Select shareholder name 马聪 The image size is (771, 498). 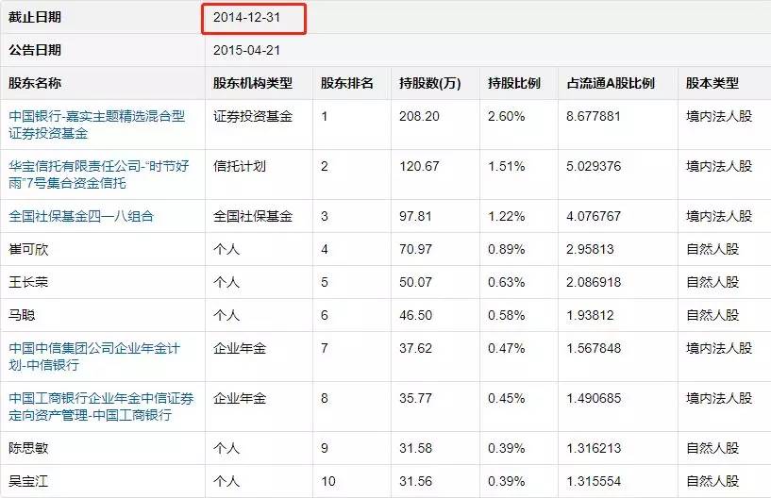click(22, 315)
